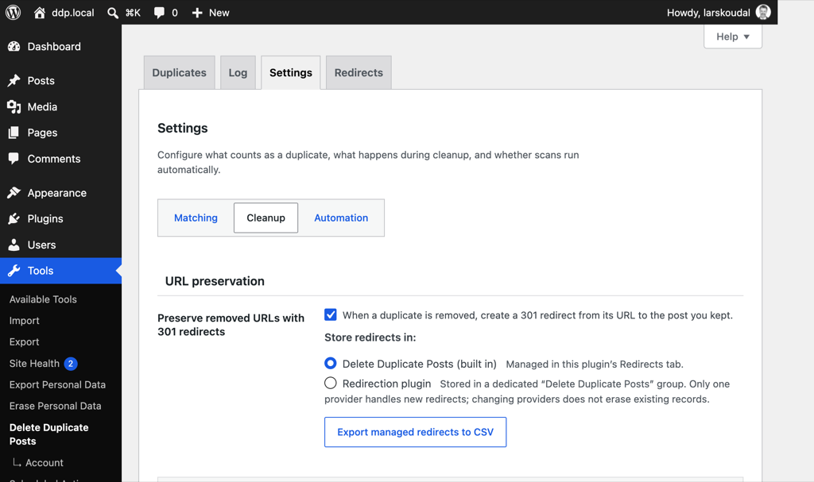Open the Automation settings sub-tab

(x=341, y=218)
